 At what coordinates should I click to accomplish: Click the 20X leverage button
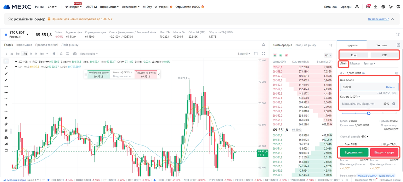click(384, 55)
